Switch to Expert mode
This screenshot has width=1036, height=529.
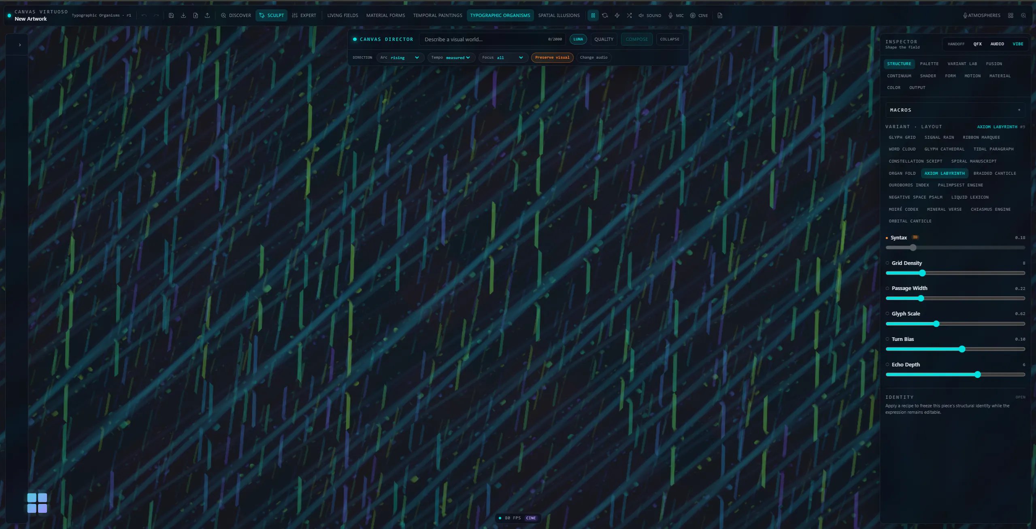[304, 15]
